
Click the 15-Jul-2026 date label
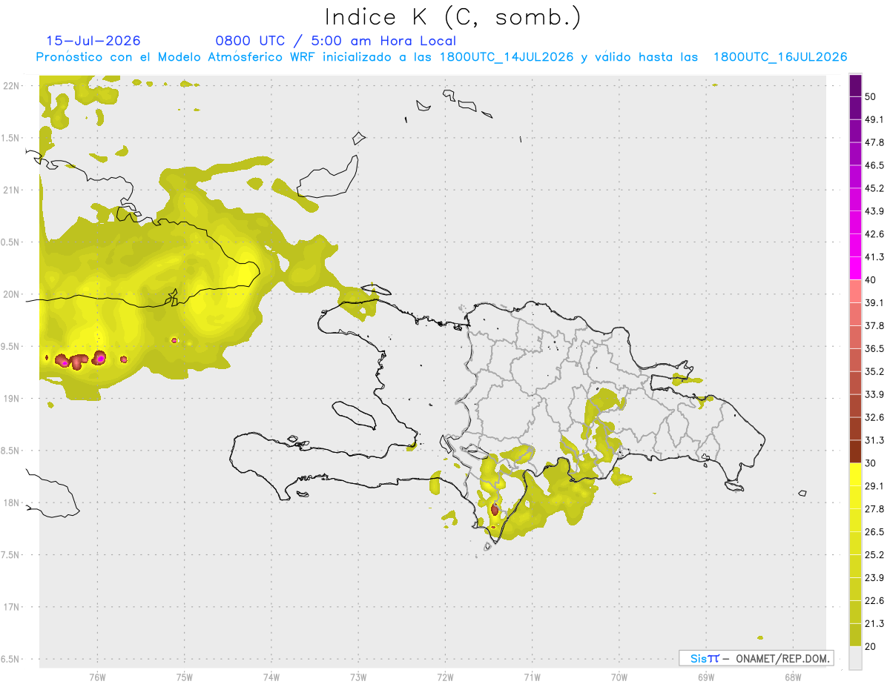click(x=93, y=41)
